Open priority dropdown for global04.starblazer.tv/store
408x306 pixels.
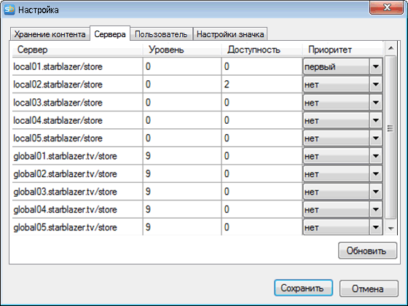click(x=376, y=209)
